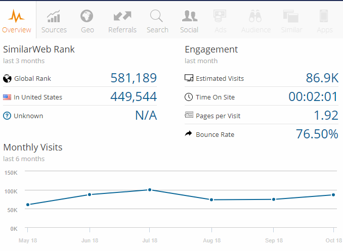Click the Search magnifier icon
The image size is (343, 251).
click(x=156, y=16)
